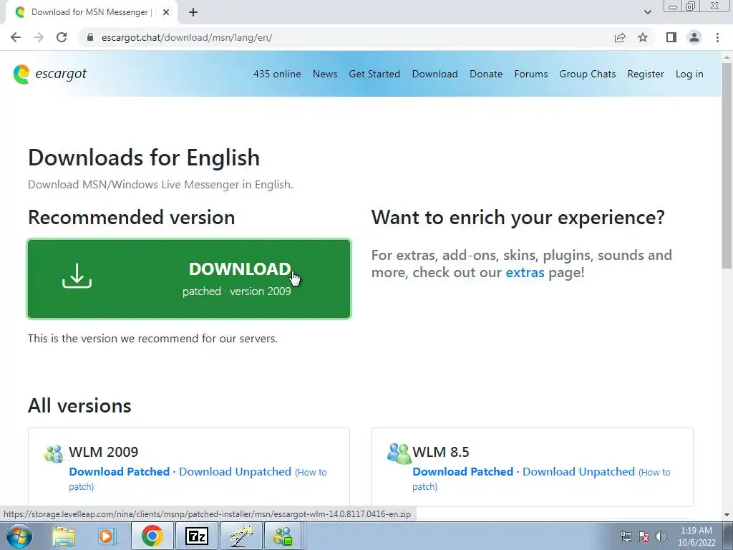Open a new tab with the plus button
The width and height of the screenshot is (733, 550).
coord(193,12)
